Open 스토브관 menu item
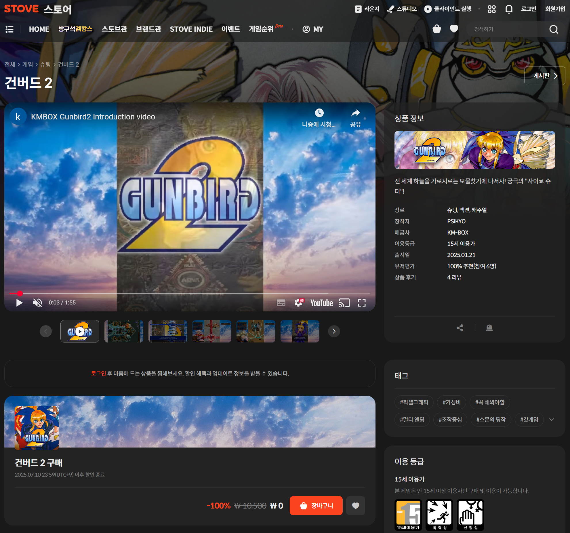Viewport: 570px width, 533px height. pos(114,29)
